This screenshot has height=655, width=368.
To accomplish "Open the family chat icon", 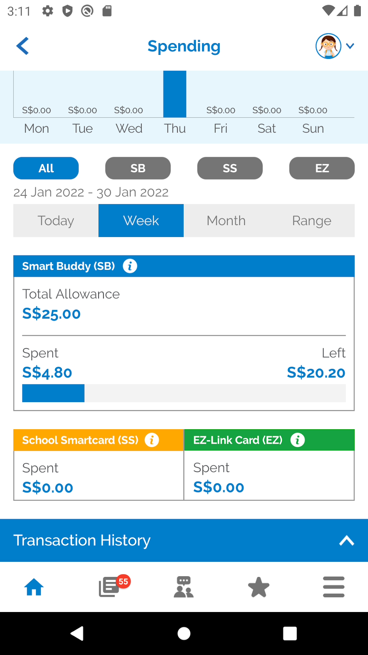I will click(184, 587).
